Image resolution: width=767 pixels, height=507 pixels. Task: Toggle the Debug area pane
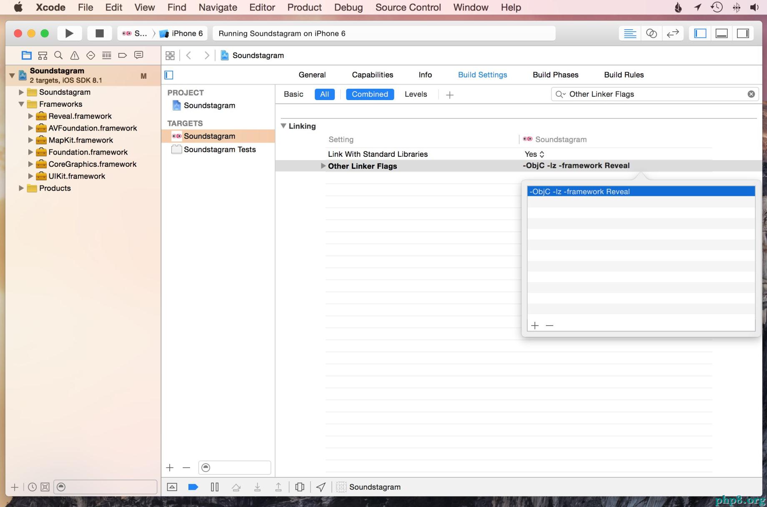722,33
